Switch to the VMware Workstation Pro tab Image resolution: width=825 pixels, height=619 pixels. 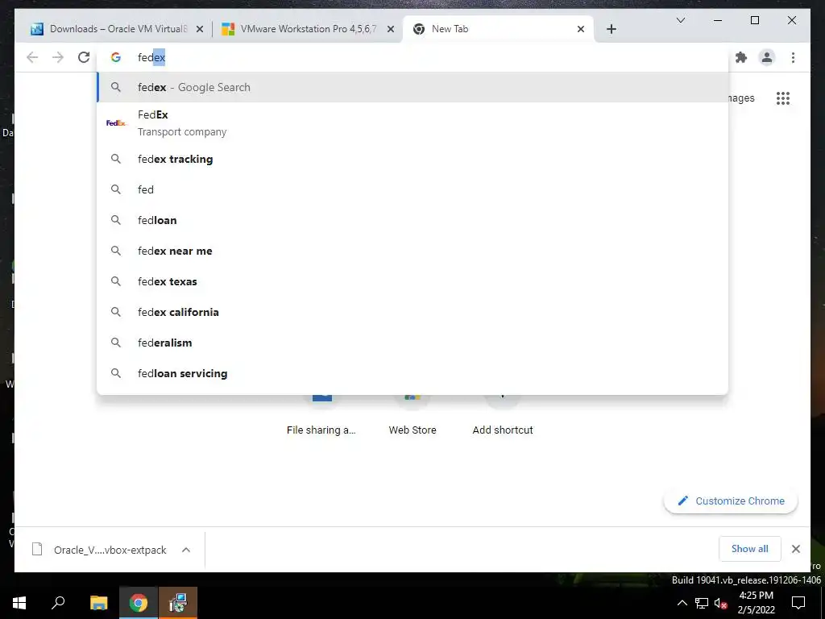click(x=308, y=29)
